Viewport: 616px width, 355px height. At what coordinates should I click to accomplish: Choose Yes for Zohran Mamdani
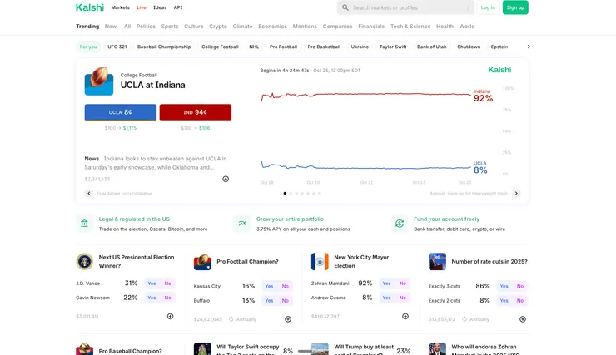386,284
